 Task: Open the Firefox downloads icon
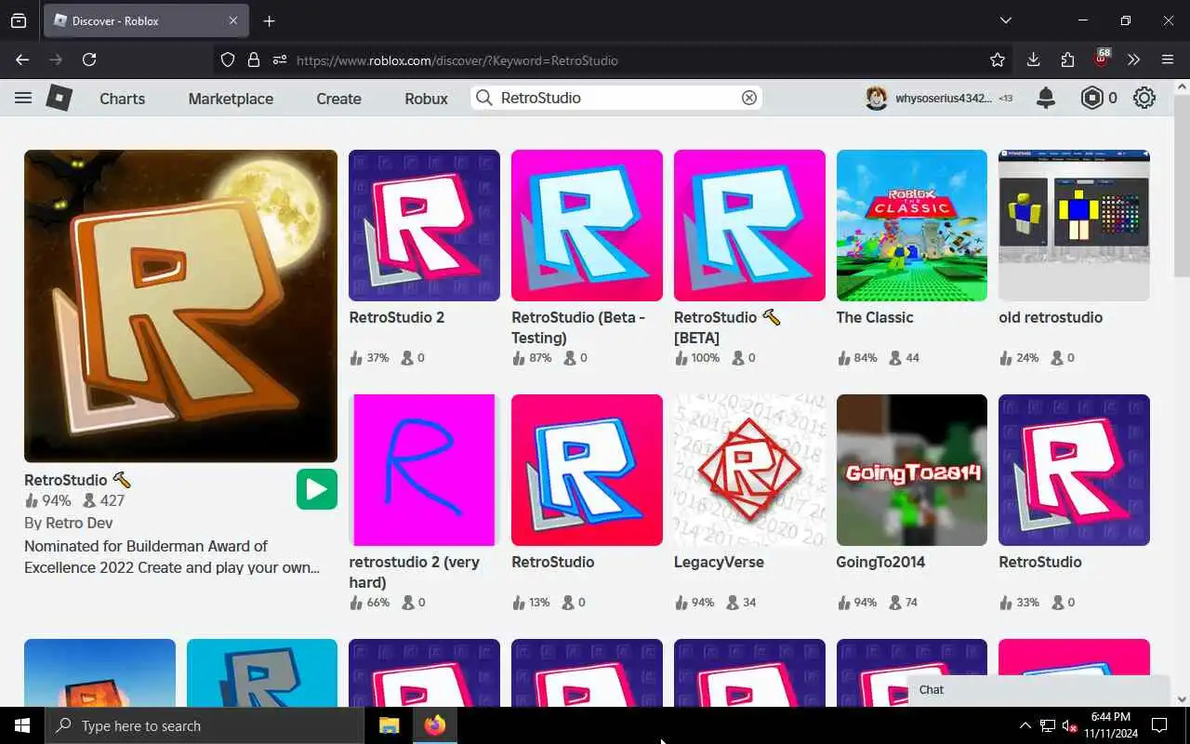click(x=1033, y=60)
